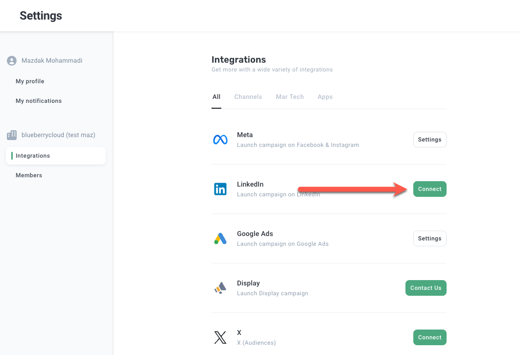Click the Google Ads logo icon
Viewport: 521px width, 355px height.
[220, 238]
